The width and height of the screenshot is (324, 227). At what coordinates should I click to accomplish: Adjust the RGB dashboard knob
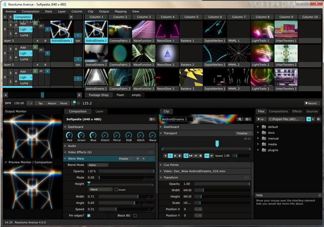pyautogui.click(x=129, y=135)
